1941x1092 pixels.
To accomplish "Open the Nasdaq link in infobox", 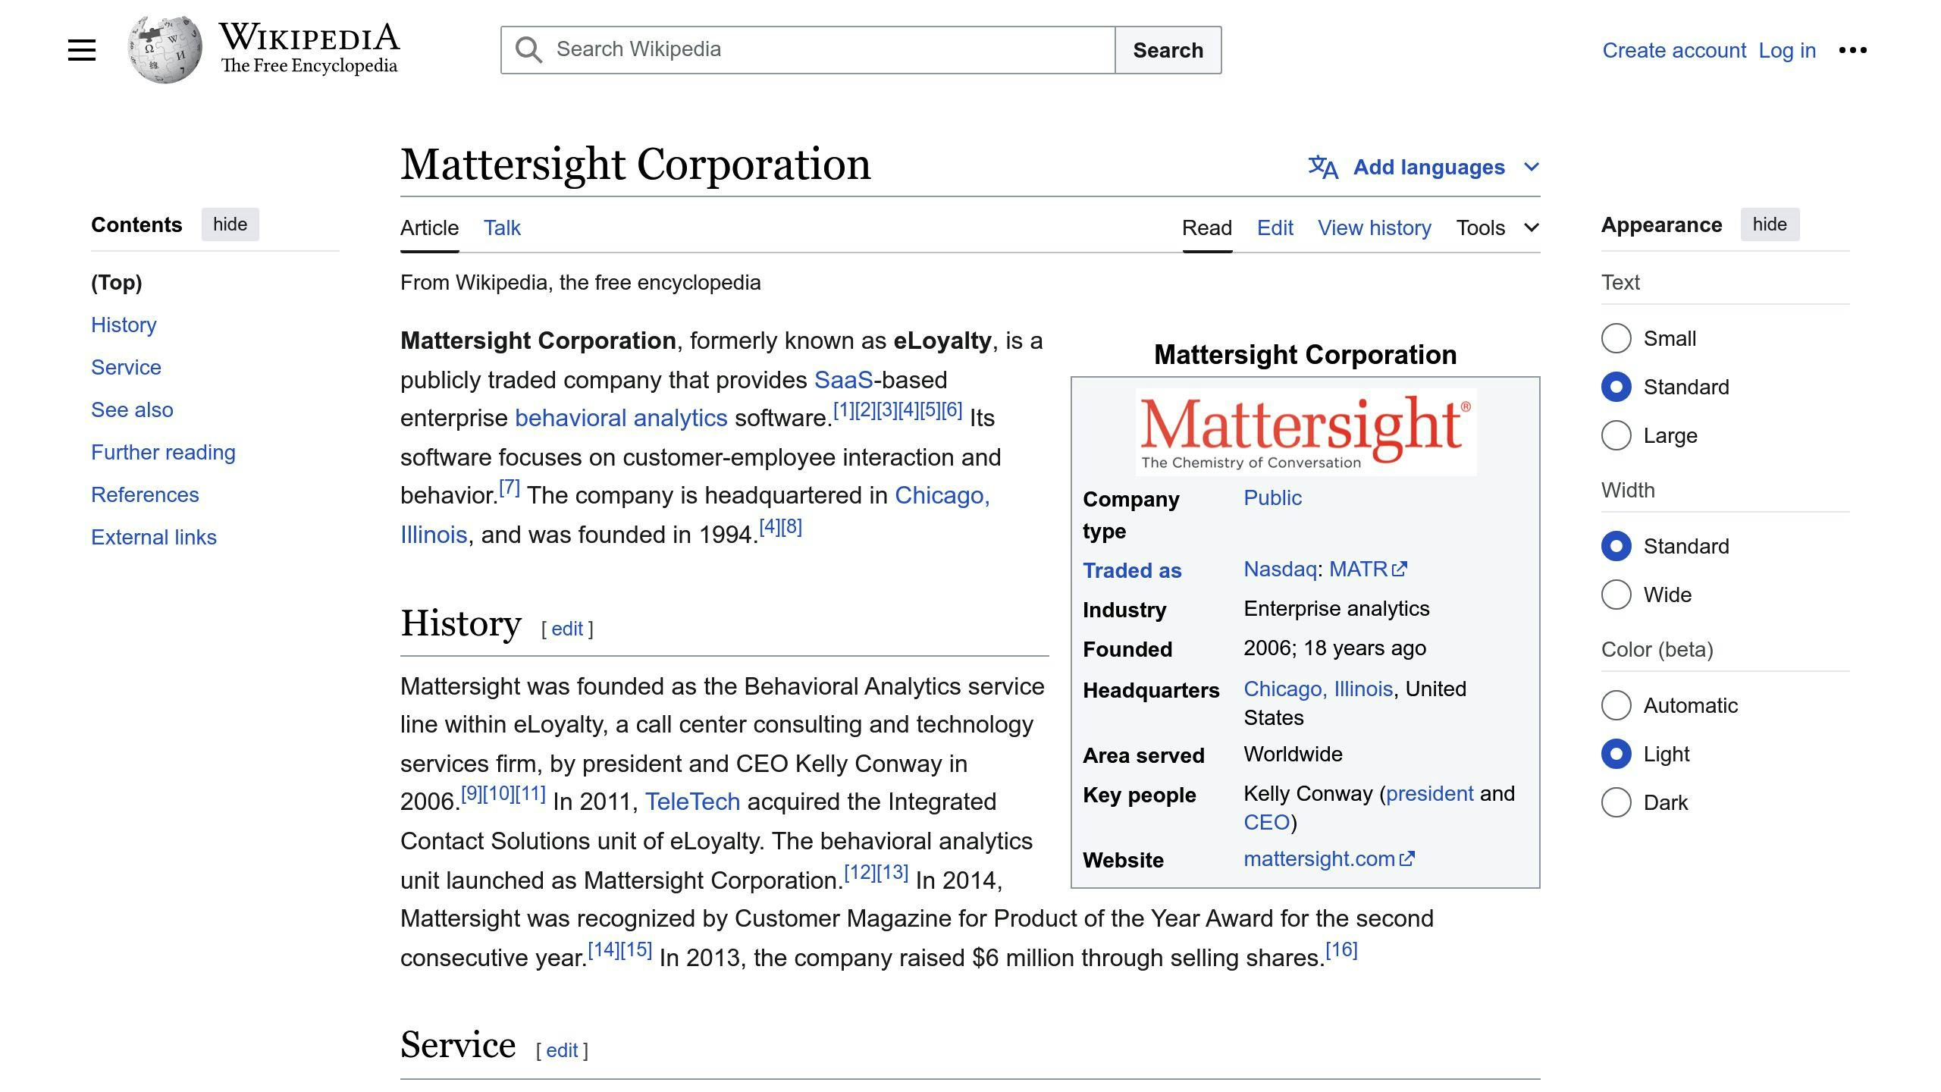I will (1280, 570).
